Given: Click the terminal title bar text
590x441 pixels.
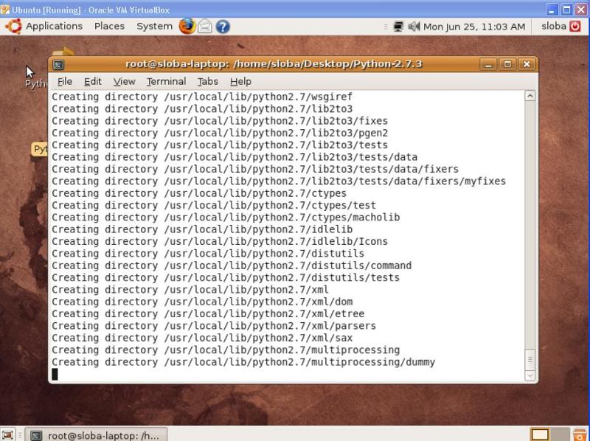Looking at the screenshot, I should click(x=274, y=64).
